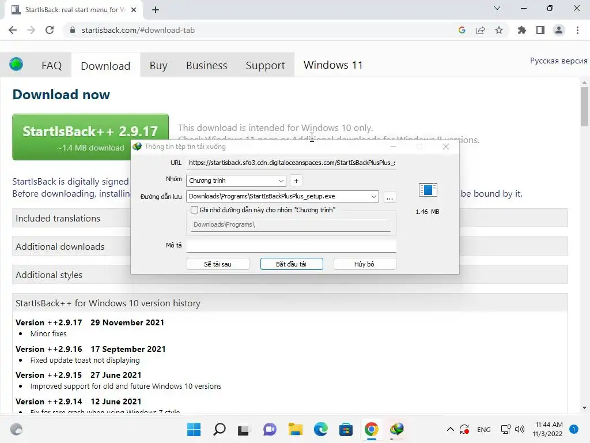Open the Chrome profile avatar
Viewport: 590px width, 443px height.
(559, 30)
